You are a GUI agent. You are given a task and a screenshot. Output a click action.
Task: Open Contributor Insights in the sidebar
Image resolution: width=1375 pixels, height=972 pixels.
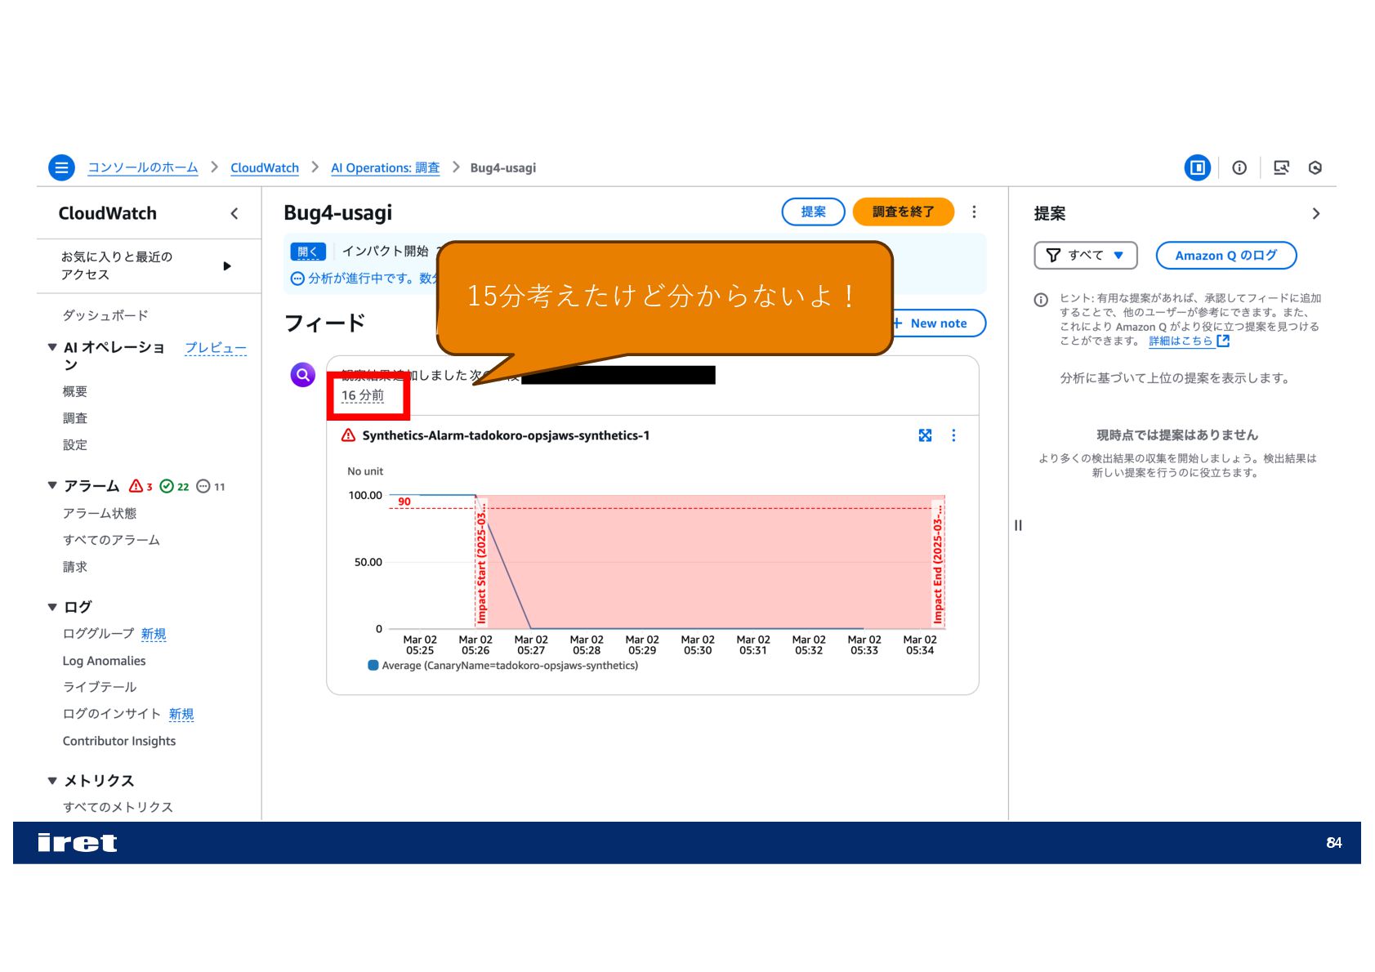click(119, 741)
